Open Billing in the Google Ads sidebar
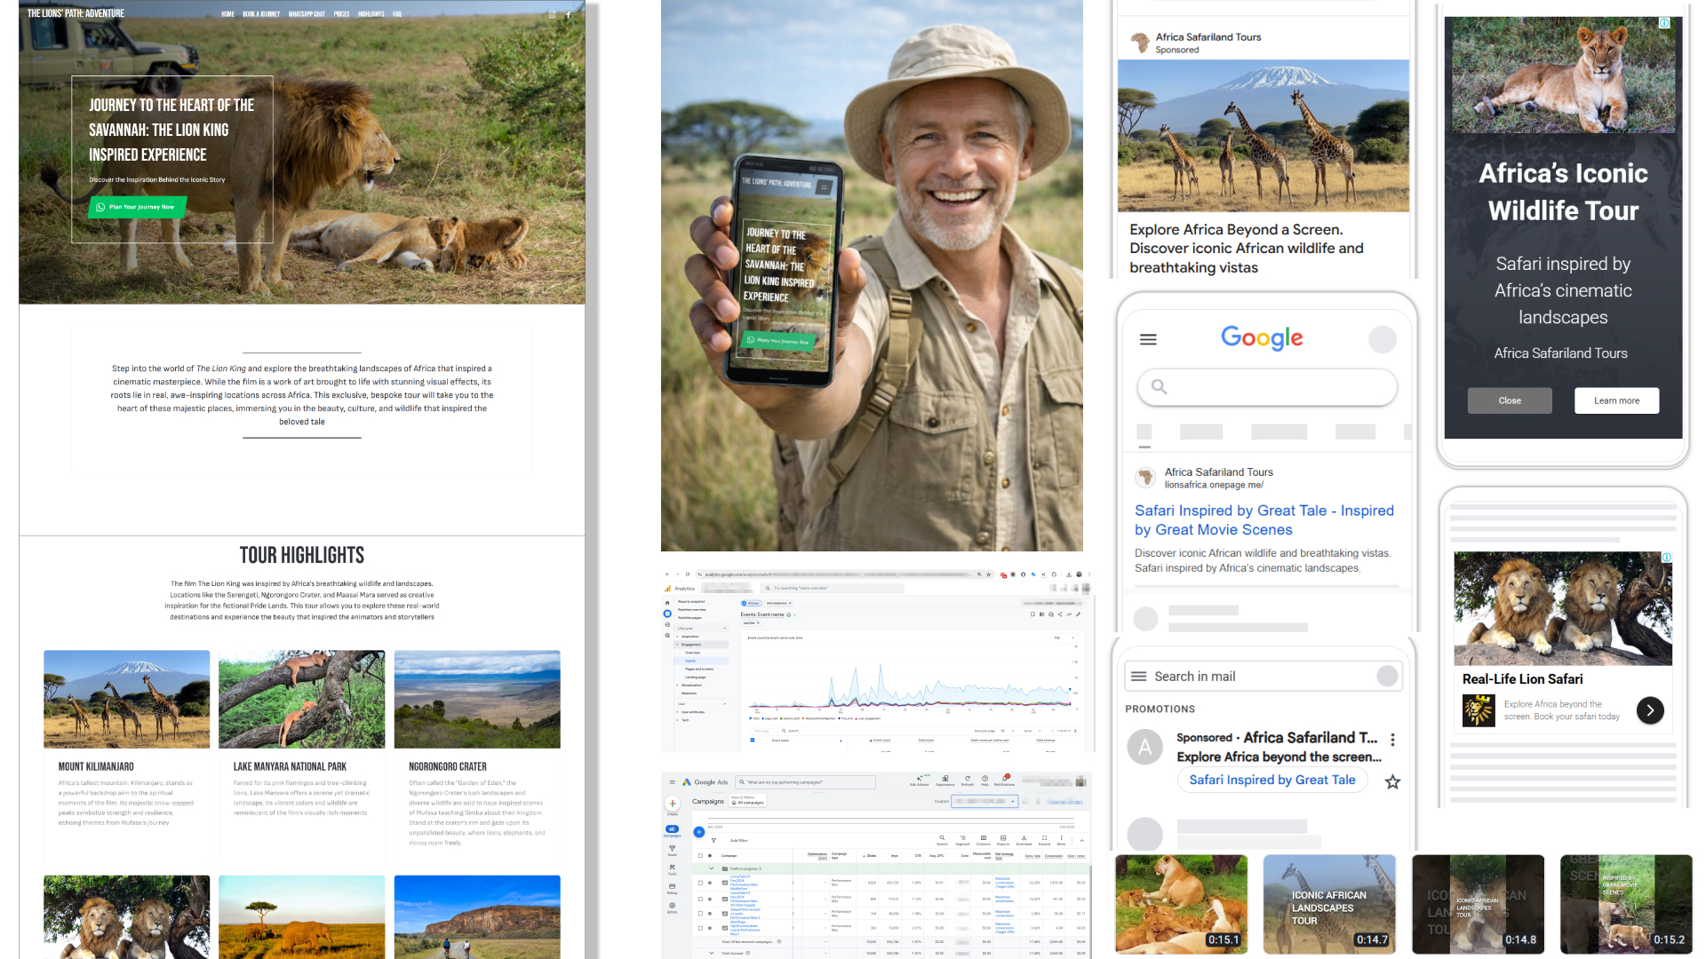 [672, 888]
